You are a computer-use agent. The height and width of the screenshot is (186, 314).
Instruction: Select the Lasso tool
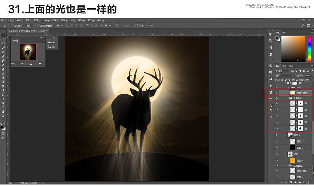[3, 44]
